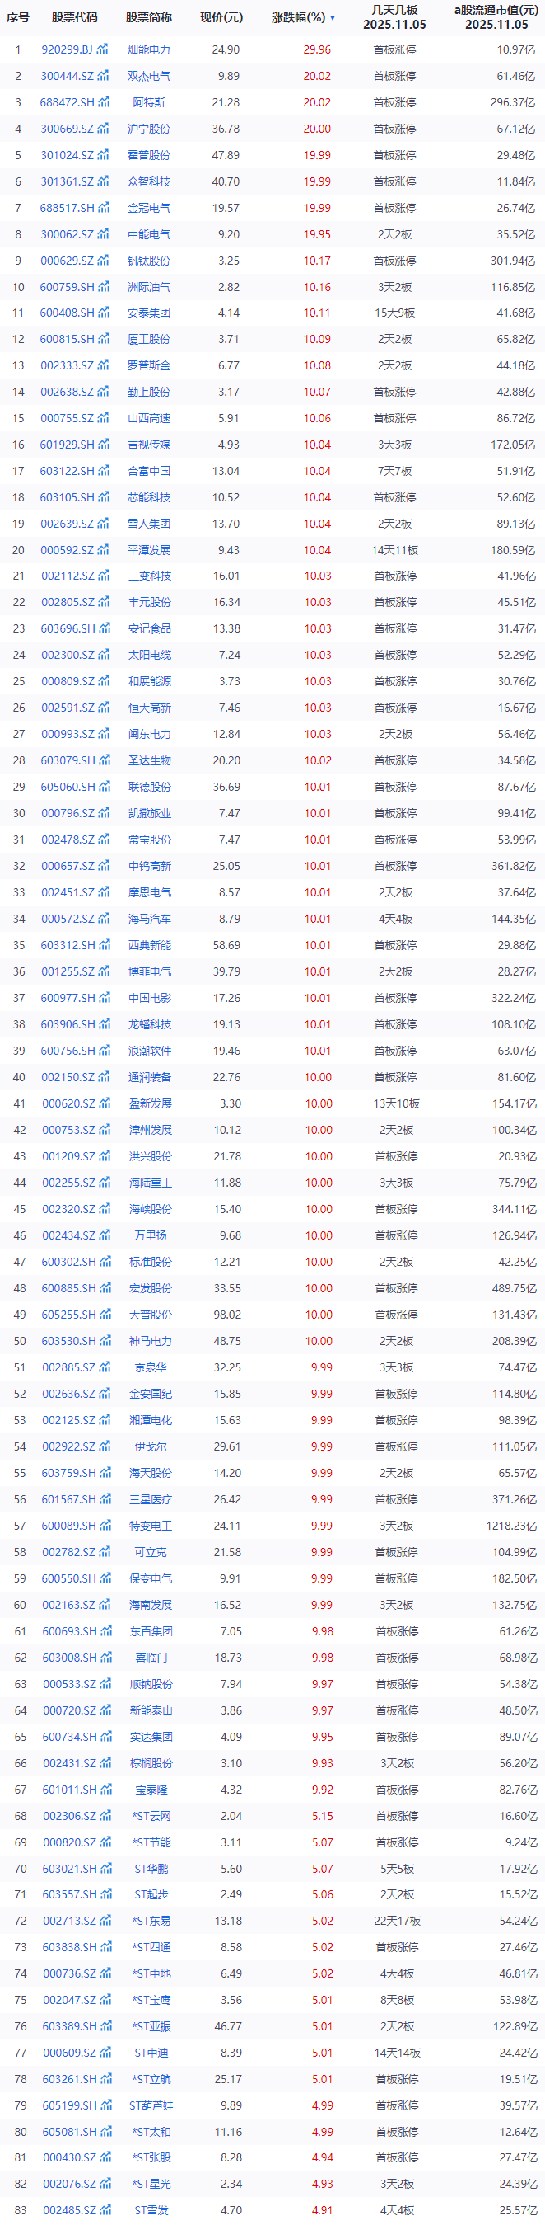The image size is (545, 2225).
Task: Open stock code link 300444.SZ
Action: [68, 77]
